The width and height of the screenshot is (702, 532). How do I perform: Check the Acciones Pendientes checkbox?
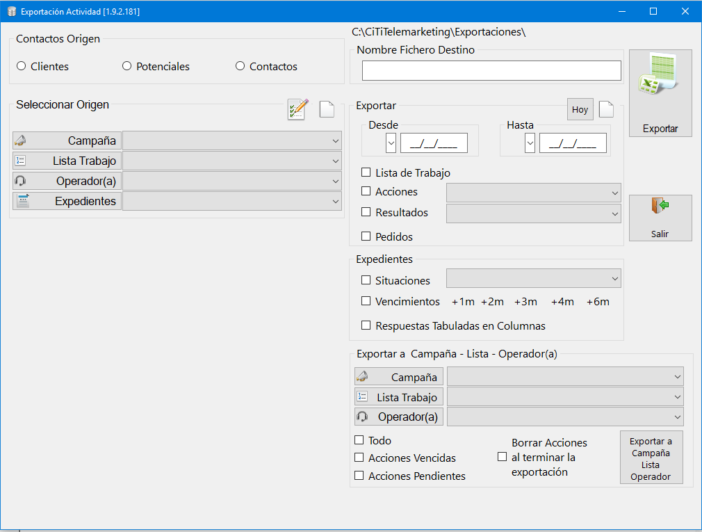click(x=359, y=475)
